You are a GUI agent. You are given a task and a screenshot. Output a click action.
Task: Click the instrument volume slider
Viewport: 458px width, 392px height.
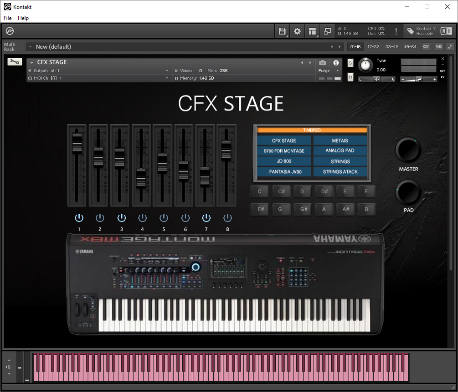pos(418,79)
